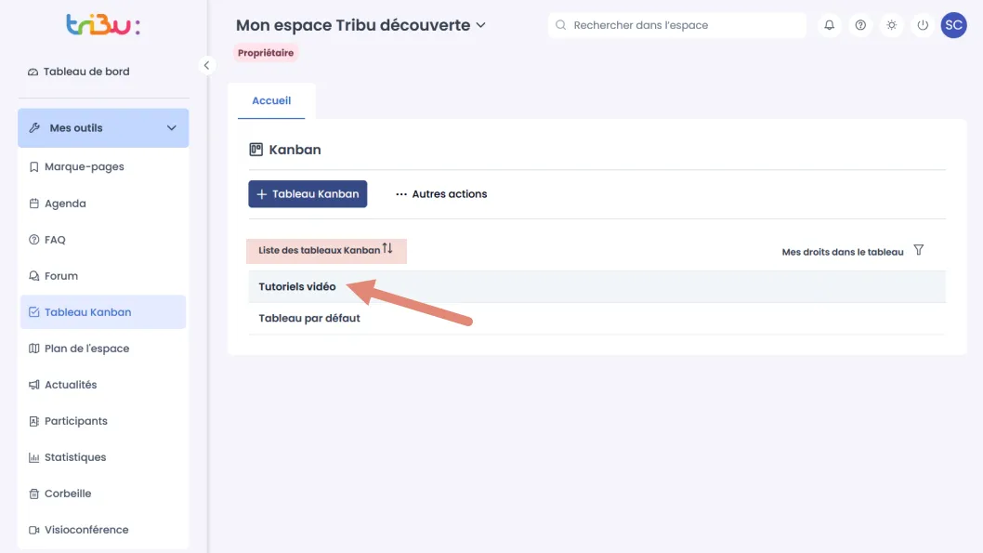Sort the Kanban board list via arrows
This screenshot has width=983, height=553.
pos(387,249)
